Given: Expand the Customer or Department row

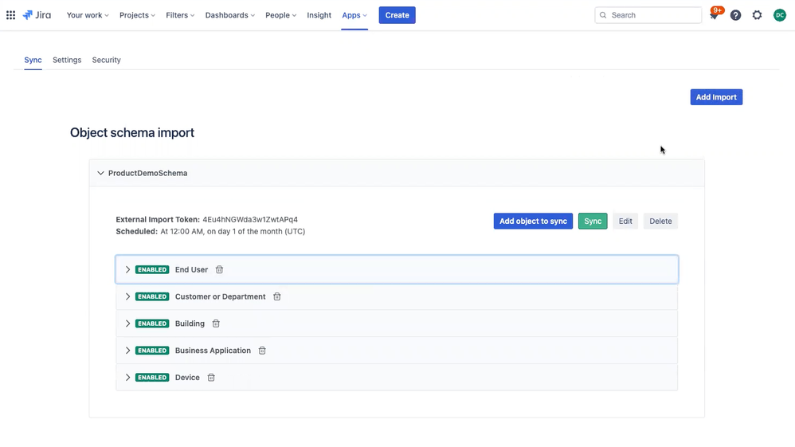Looking at the screenshot, I should click(x=127, y=296).
